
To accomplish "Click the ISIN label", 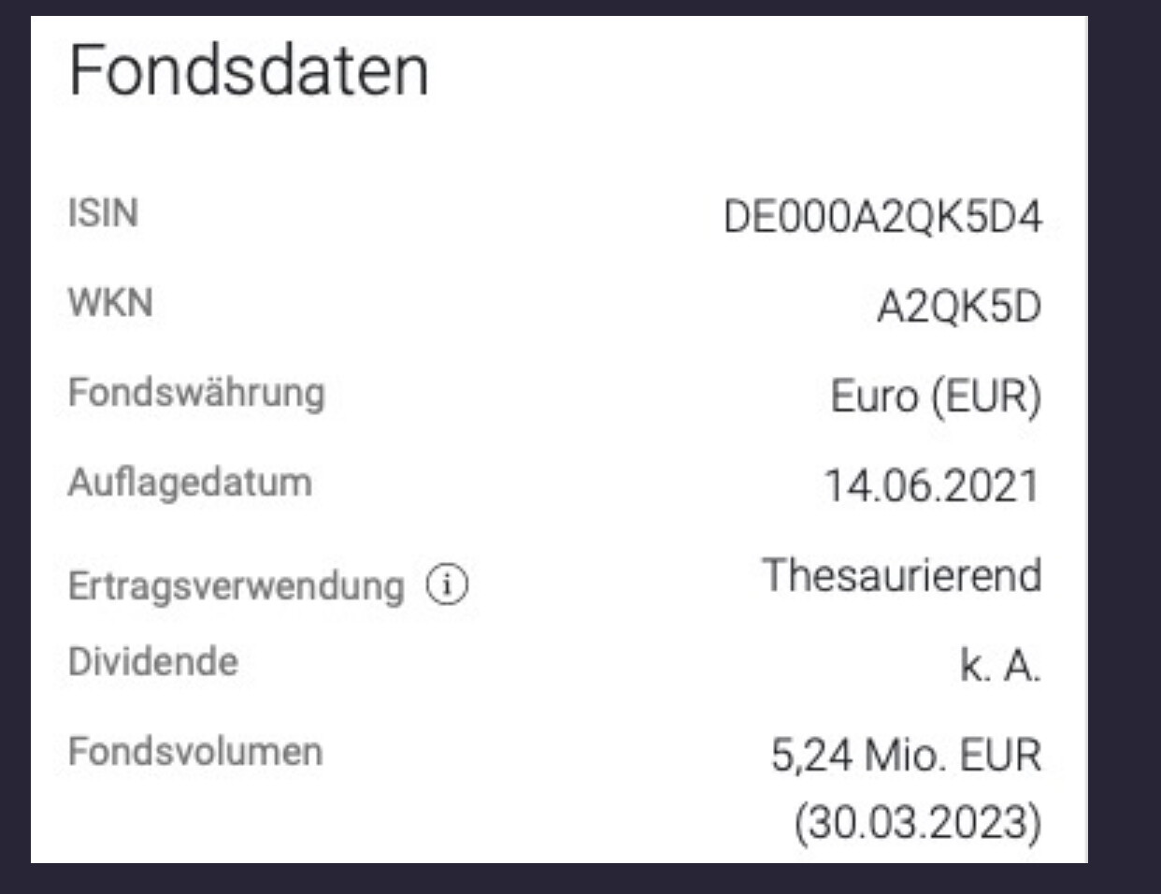I will (103, 213).
